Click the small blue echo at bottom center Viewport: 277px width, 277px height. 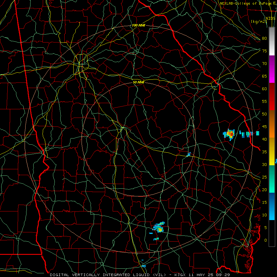[x=144, y=266]
